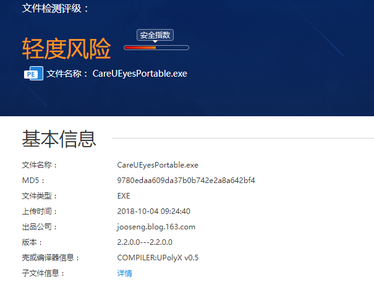The image size is (374, 290).
Task: Select the upload time 2018-10-04 09:24:40
Action: click(x=153, y=211)
